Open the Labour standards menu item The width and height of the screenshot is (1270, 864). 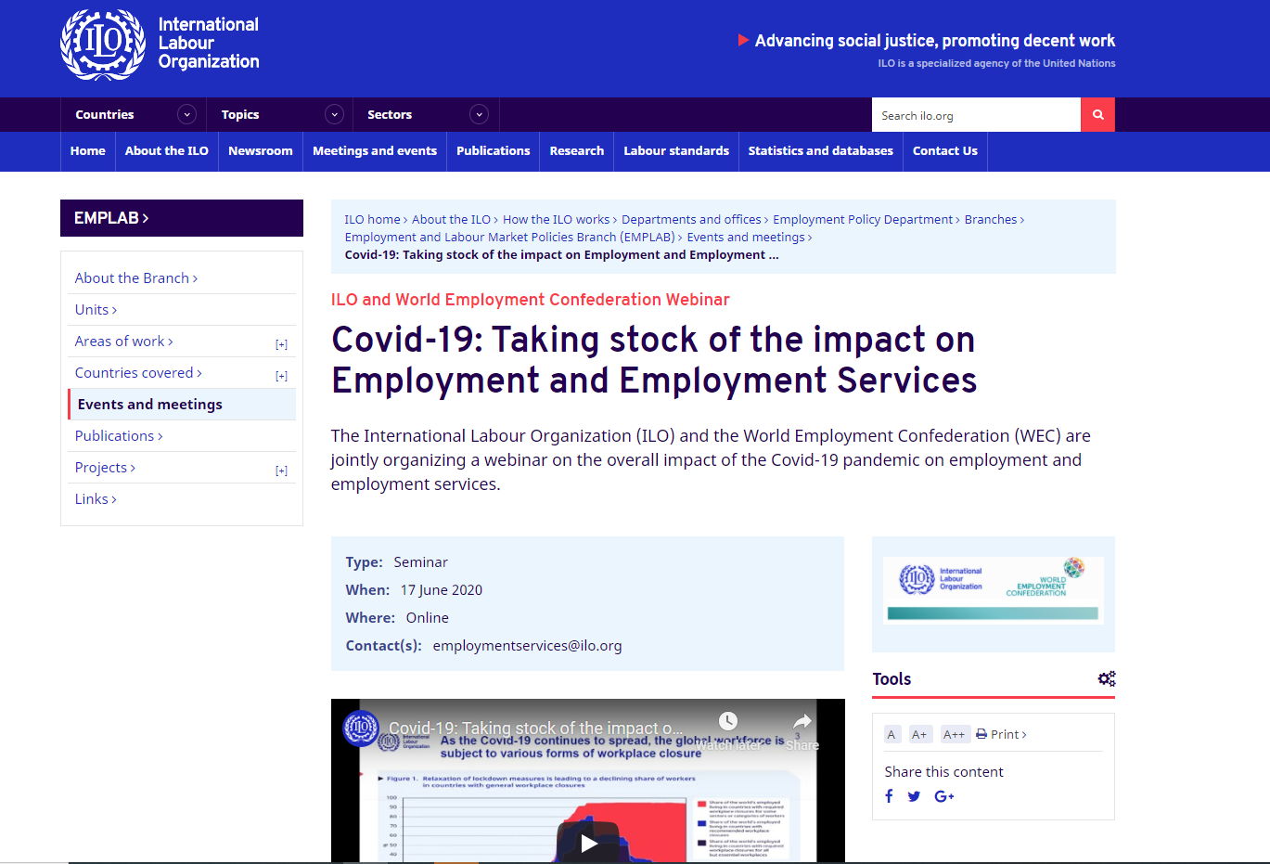(x=675, y=151)
